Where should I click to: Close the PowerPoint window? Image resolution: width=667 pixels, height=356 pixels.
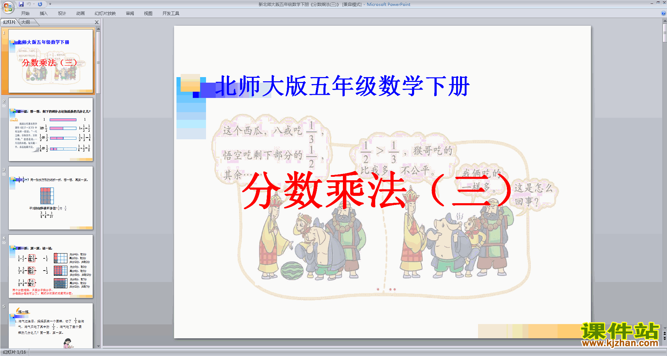(664, 3)
